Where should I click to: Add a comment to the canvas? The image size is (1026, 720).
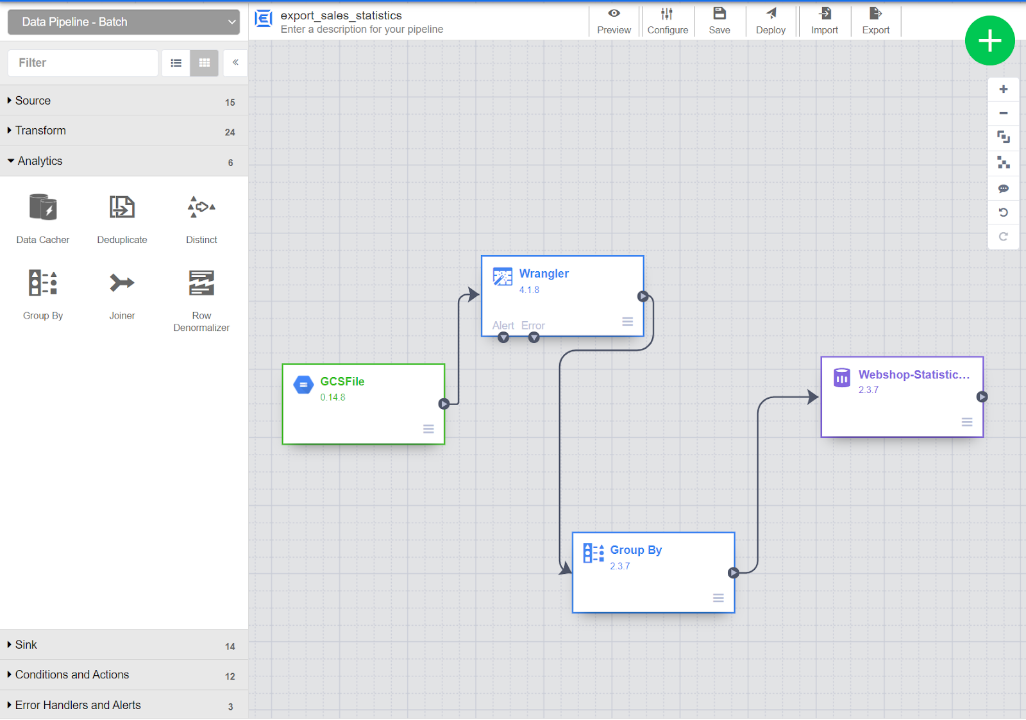1004,188
